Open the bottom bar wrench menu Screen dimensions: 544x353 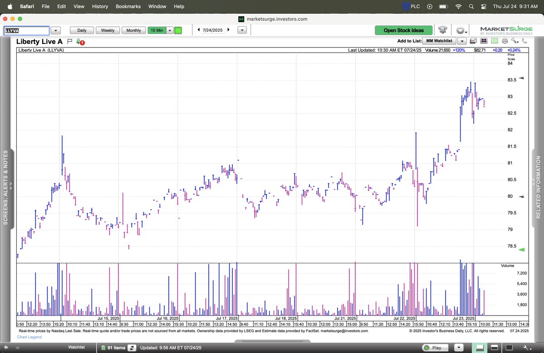[x=527, y=348]
